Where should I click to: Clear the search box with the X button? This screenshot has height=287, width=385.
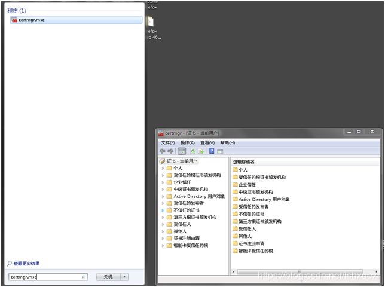[83, 277]
